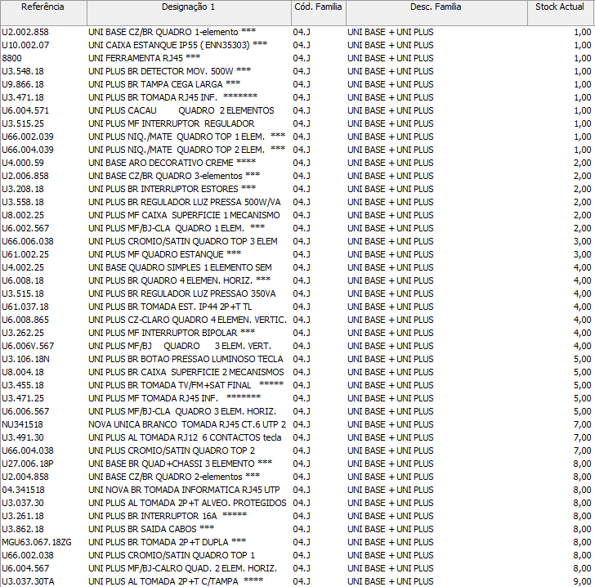Click UNI BASE ARO DECORATIVO CREME
The height and width of the screenshot is (587, 595).
[172, 164]
